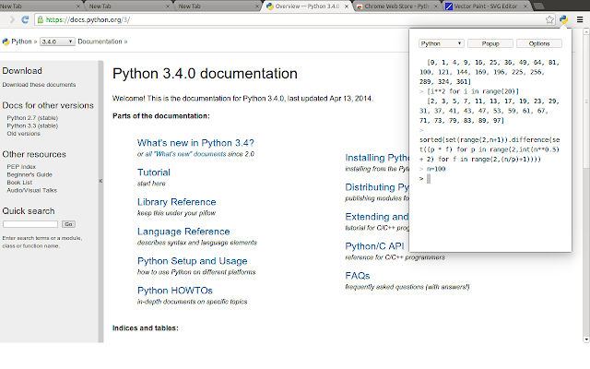The image size is (590, 369).
Task: Switch to the Vector Paint SVG Editor tab
Action: coord(486,6)
